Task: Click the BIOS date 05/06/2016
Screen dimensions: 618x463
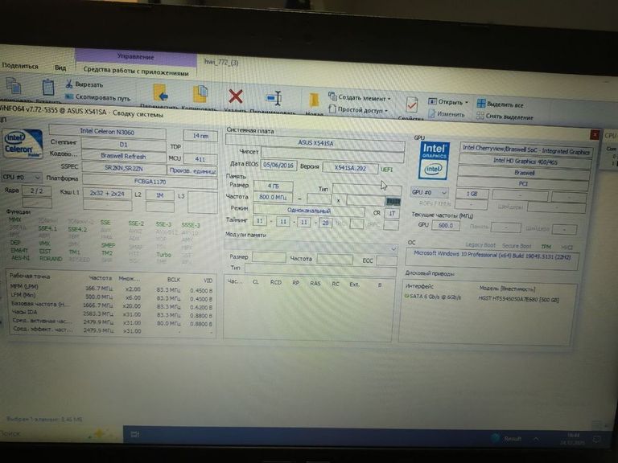Action: (278, 166)
